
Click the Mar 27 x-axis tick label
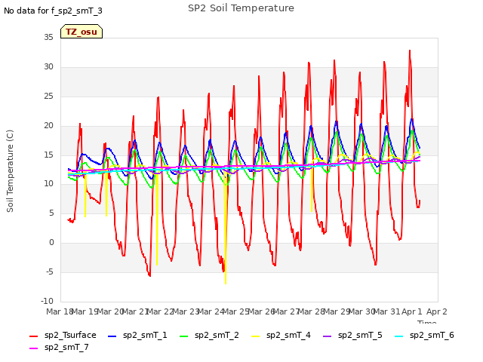coord(286,311)
